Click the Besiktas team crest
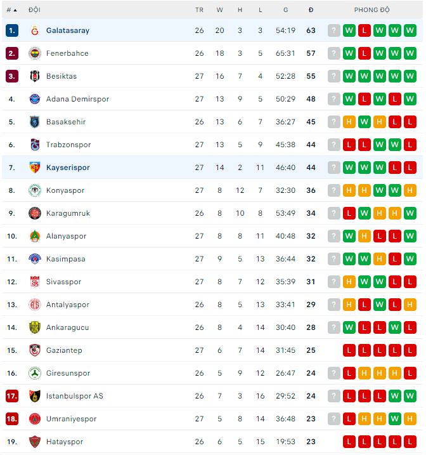 (34, 76)
